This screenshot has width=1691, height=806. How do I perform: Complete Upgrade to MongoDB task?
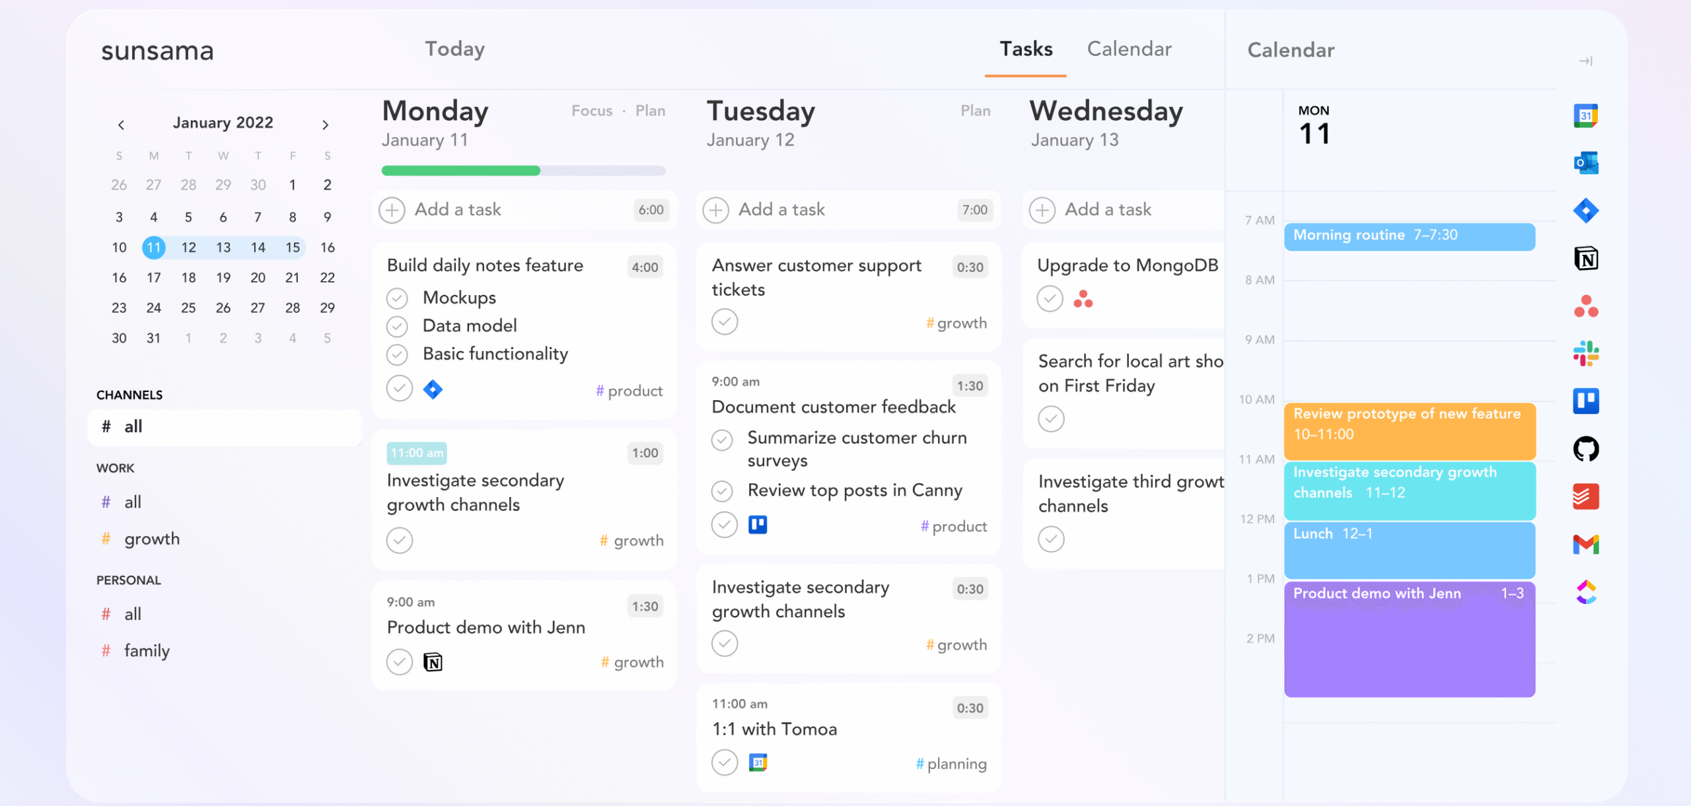tap(1050, 299)
